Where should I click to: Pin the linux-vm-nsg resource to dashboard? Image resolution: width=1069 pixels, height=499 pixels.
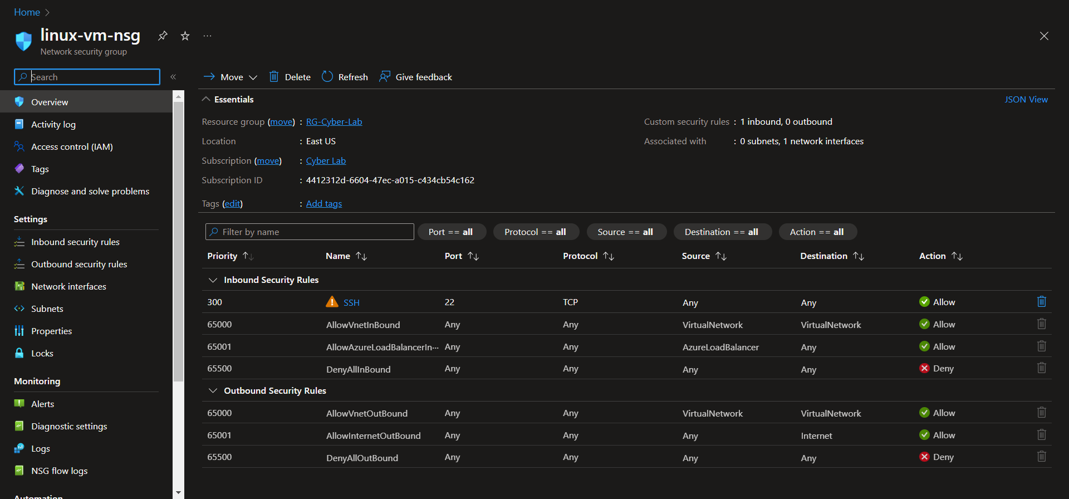pyautogui.click(x=163, y=36)
